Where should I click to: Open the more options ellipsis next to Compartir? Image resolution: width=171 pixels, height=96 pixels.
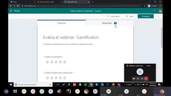[158, 16]
